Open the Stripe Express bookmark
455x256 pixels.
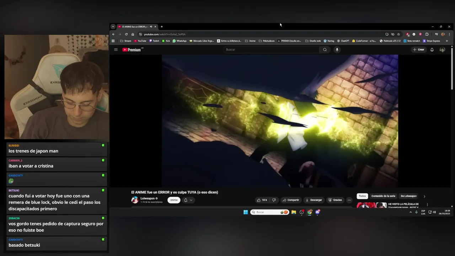[432, 41]
